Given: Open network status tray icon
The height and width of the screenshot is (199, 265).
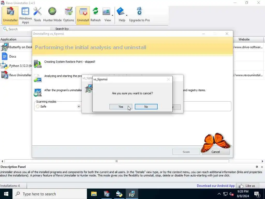Looking at the screenshot, I should (225, 194).
